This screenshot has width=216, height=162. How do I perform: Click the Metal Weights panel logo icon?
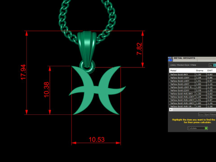click(x=170, y=59)
